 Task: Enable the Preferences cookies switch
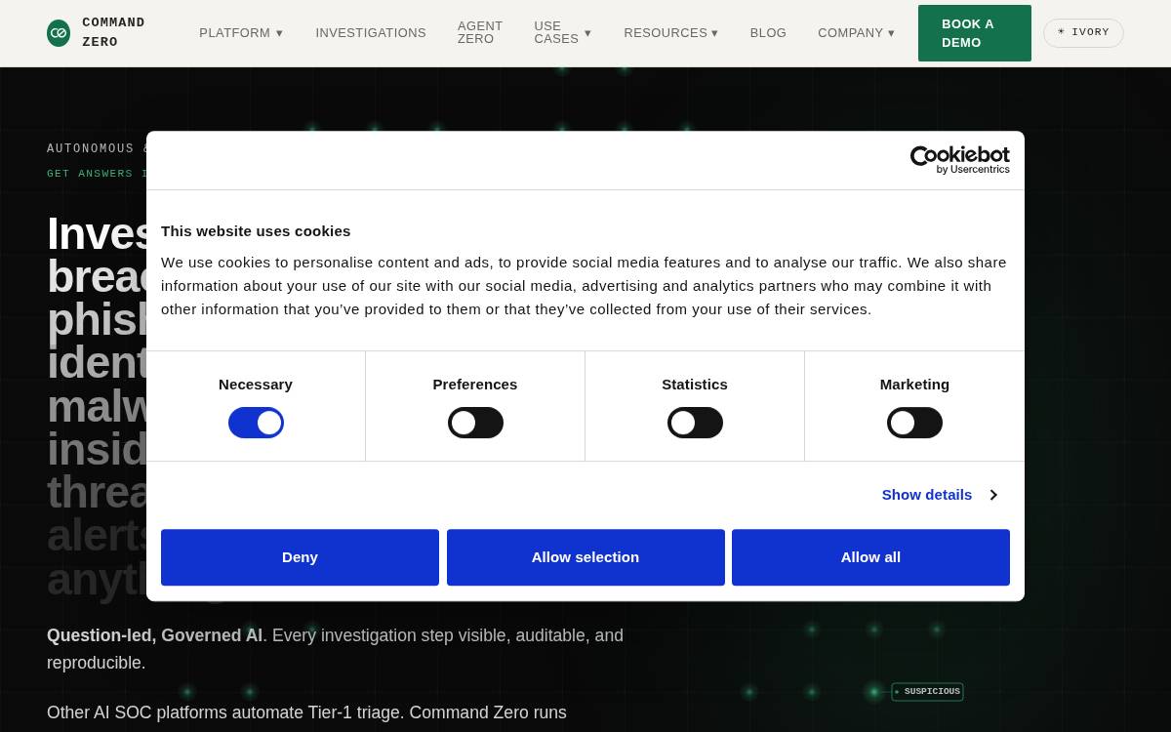(x=475, y=423)
